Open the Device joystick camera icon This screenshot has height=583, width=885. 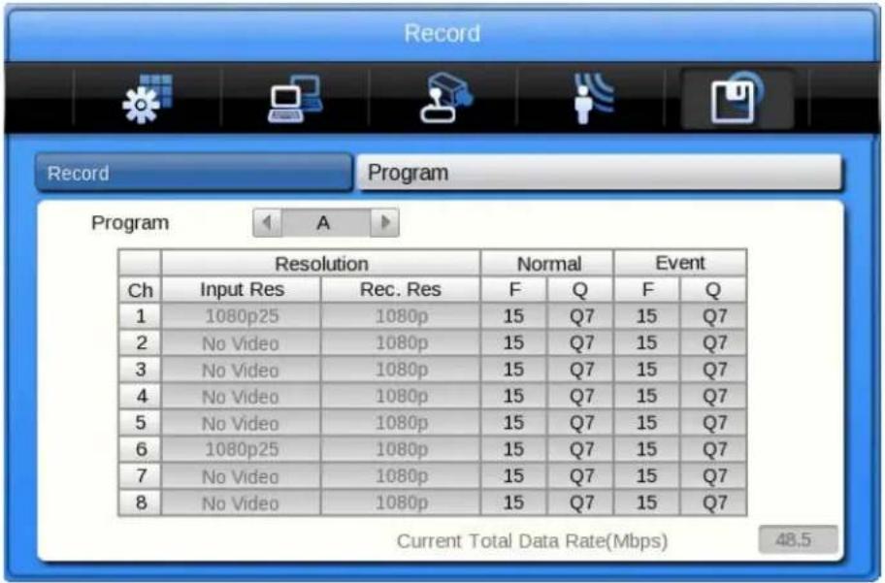click(445, 98)
